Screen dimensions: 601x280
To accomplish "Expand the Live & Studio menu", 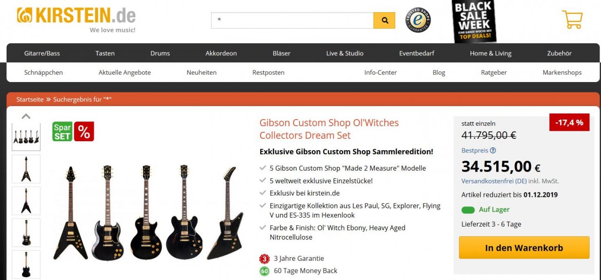I will coord(345,53).
